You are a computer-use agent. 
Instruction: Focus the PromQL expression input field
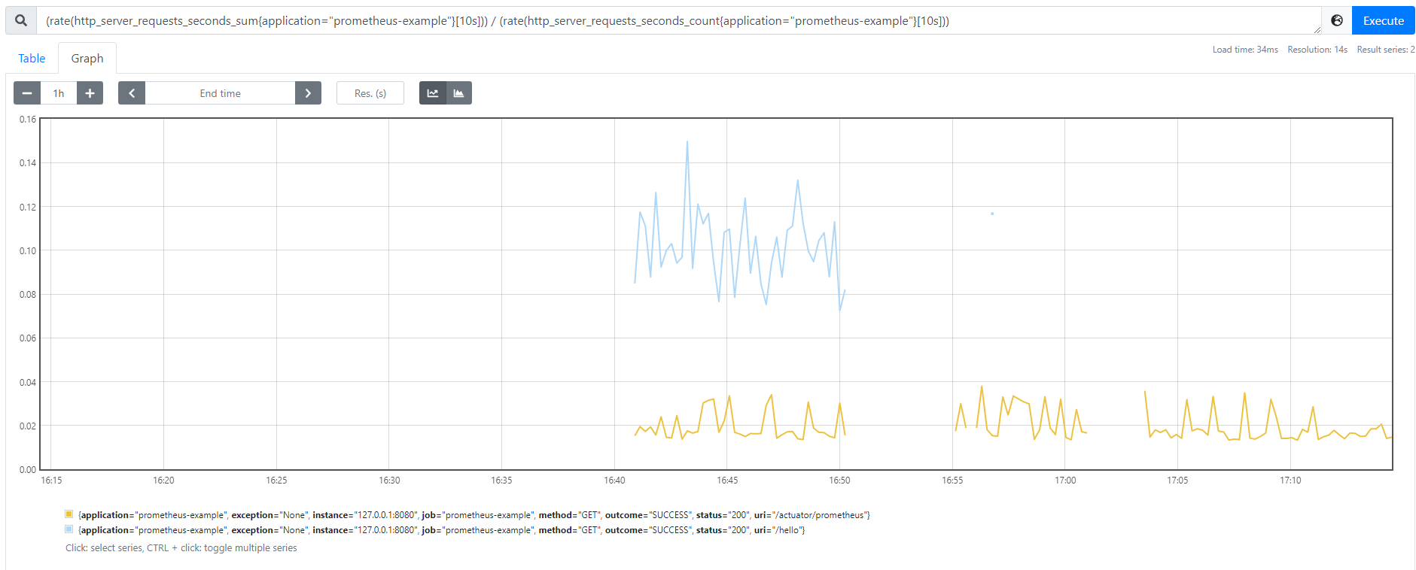[x=678, y=20]
